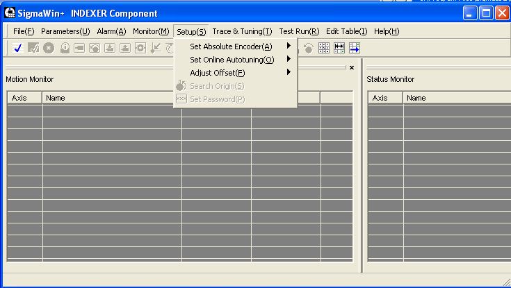
Task: Click the diagonal down-left arrow toolbar icon
Action: point(156,48)
